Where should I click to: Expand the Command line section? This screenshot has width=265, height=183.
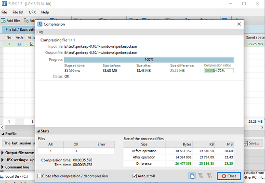(2, 167)
